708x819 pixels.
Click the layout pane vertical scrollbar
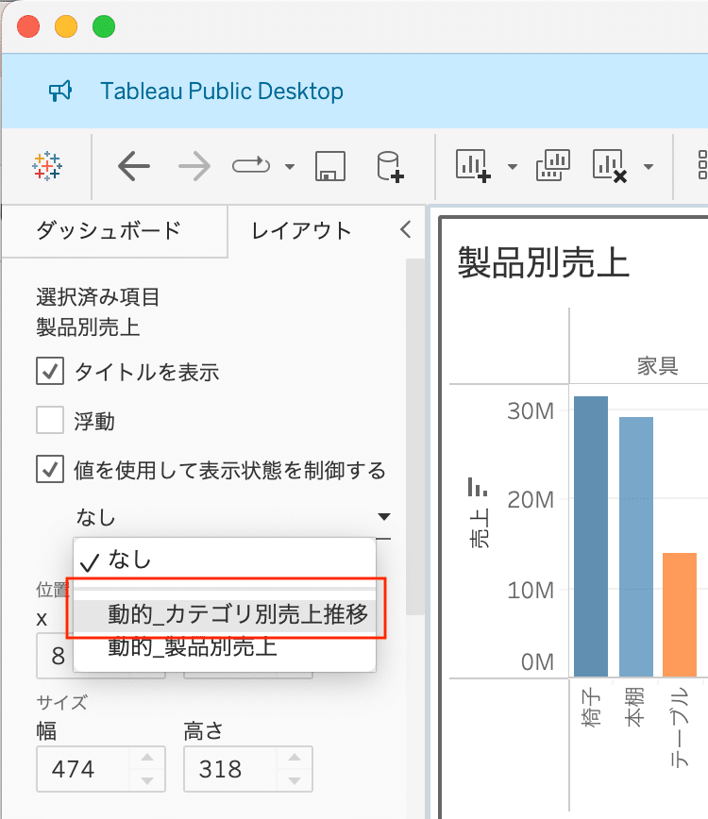point(414,436)
